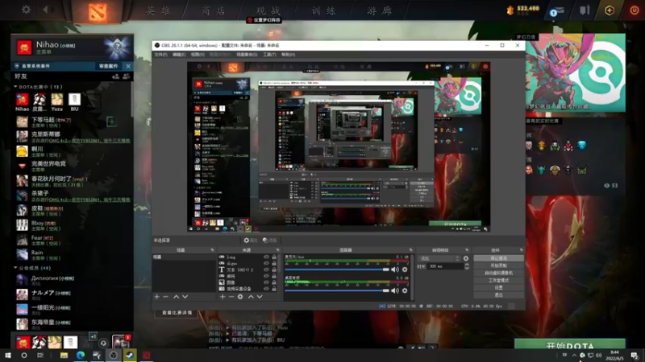Open OBS 视图(V) menu
Viewport: 645px width, 362px height.
click(198, 55)
